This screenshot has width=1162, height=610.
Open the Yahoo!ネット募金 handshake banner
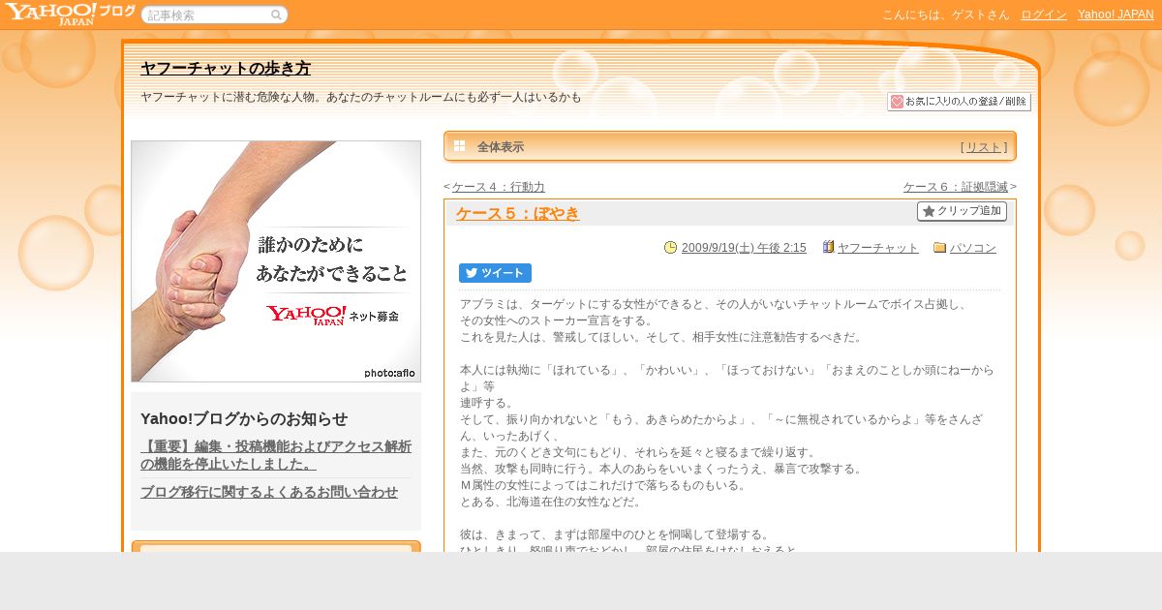pyautogui.click(x=276, y=261)
